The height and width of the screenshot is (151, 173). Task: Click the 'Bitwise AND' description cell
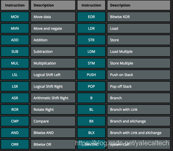tap(53, 133)
